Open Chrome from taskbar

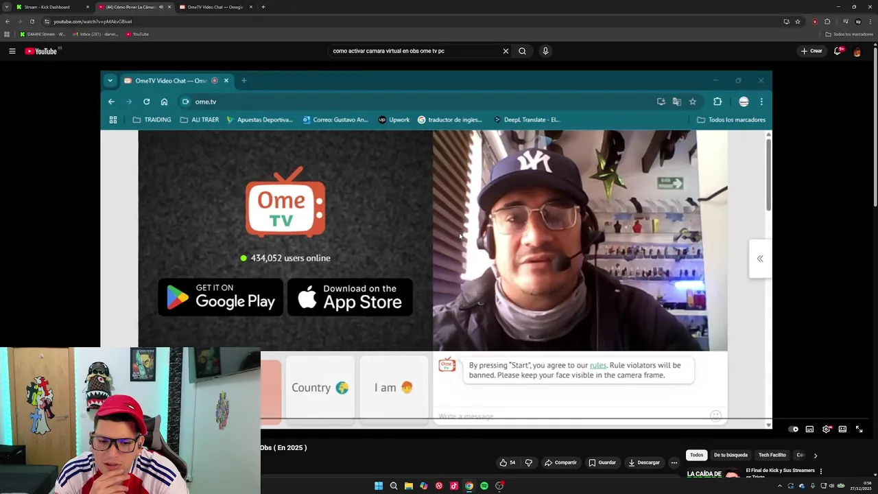469,486
